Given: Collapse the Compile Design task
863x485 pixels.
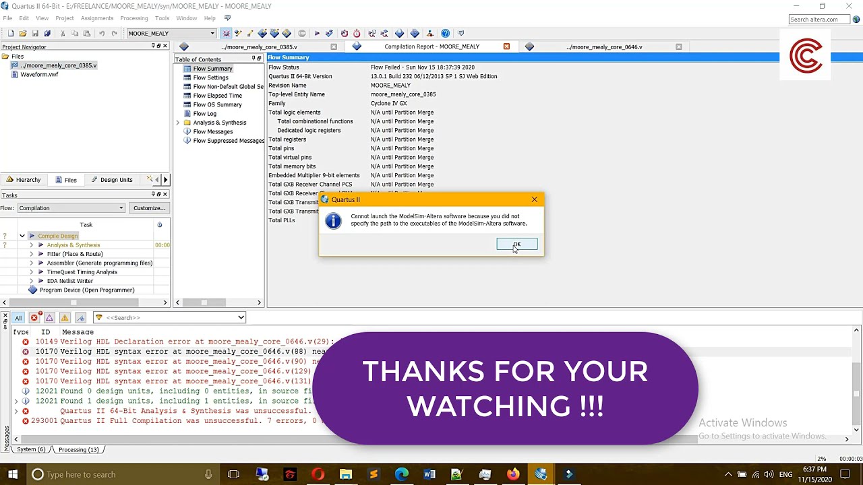Looking at the screenshot, I should [22, 236].
